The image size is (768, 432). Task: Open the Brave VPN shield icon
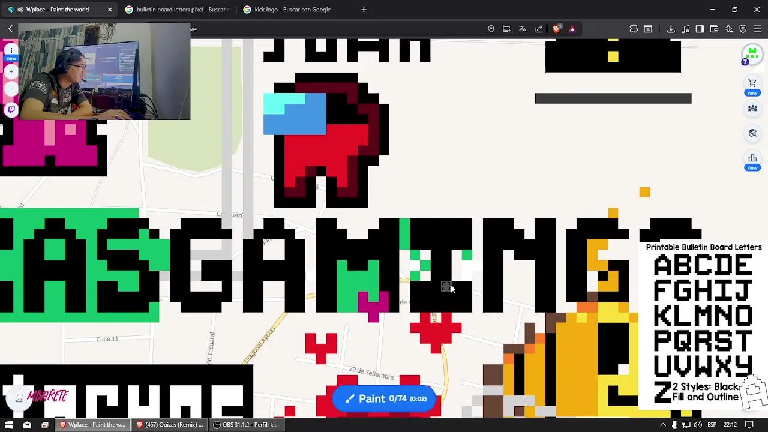[743, 29]
